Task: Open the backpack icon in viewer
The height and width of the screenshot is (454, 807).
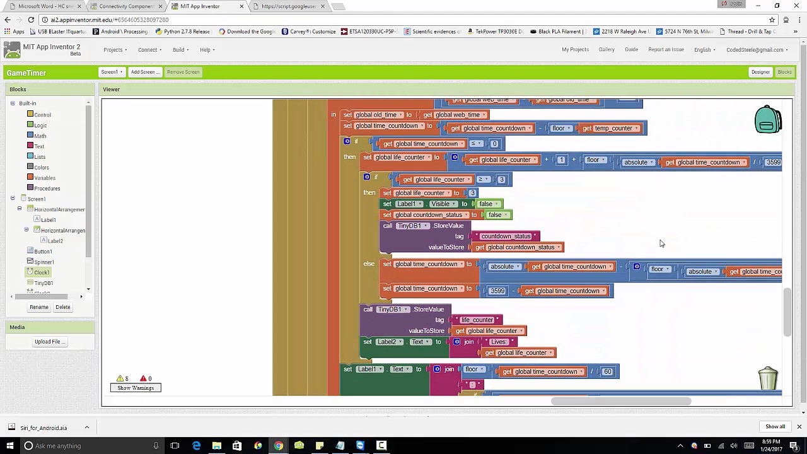Action: click(768, 119)
